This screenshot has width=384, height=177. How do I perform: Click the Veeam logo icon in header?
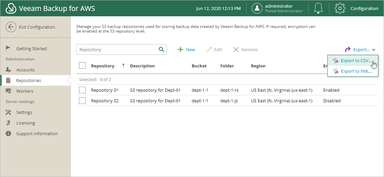[x=11, y=9]
